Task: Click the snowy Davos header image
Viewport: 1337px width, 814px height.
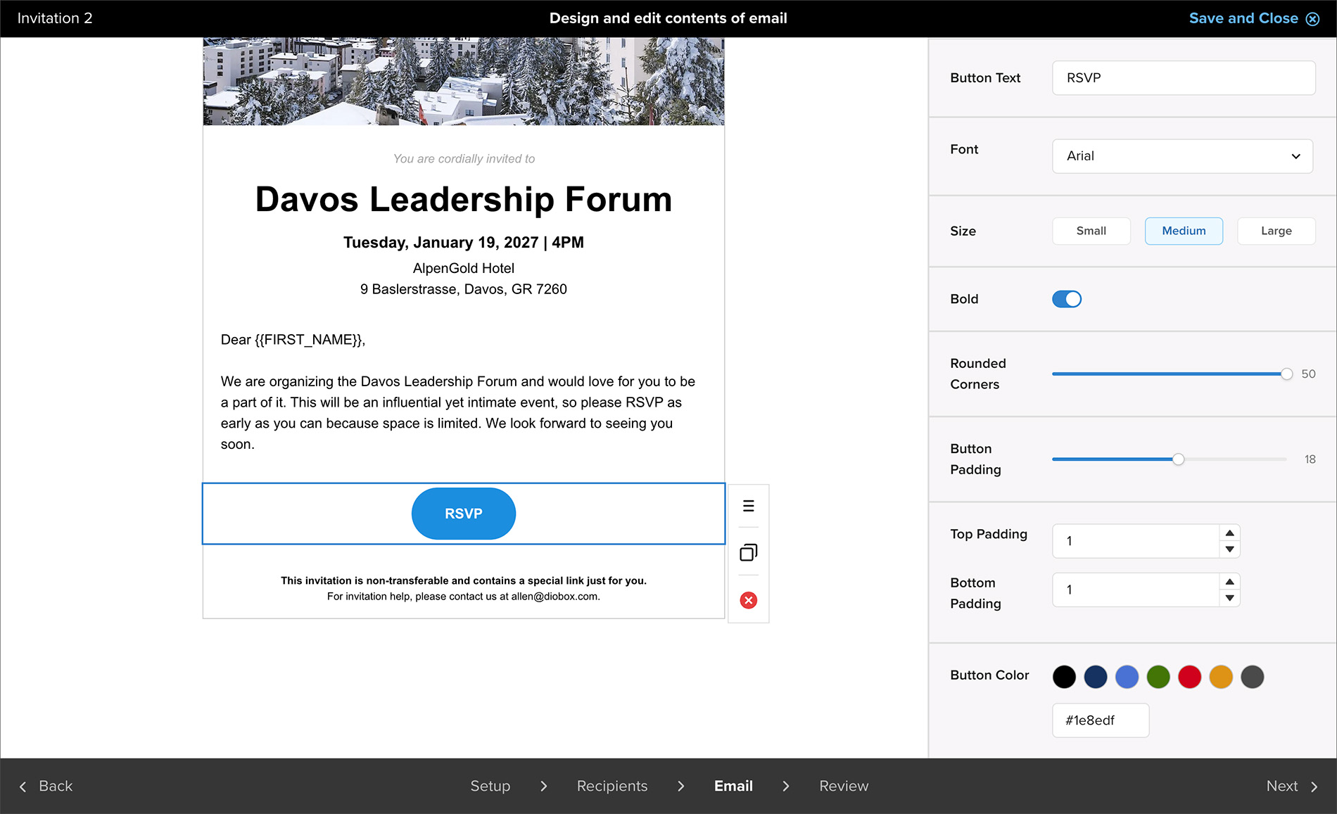Action: (464, 82)
